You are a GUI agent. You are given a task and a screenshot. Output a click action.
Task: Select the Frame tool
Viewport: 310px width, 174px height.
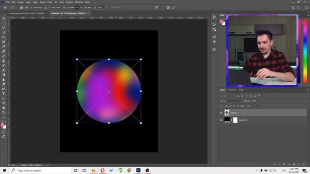(3, 42)
